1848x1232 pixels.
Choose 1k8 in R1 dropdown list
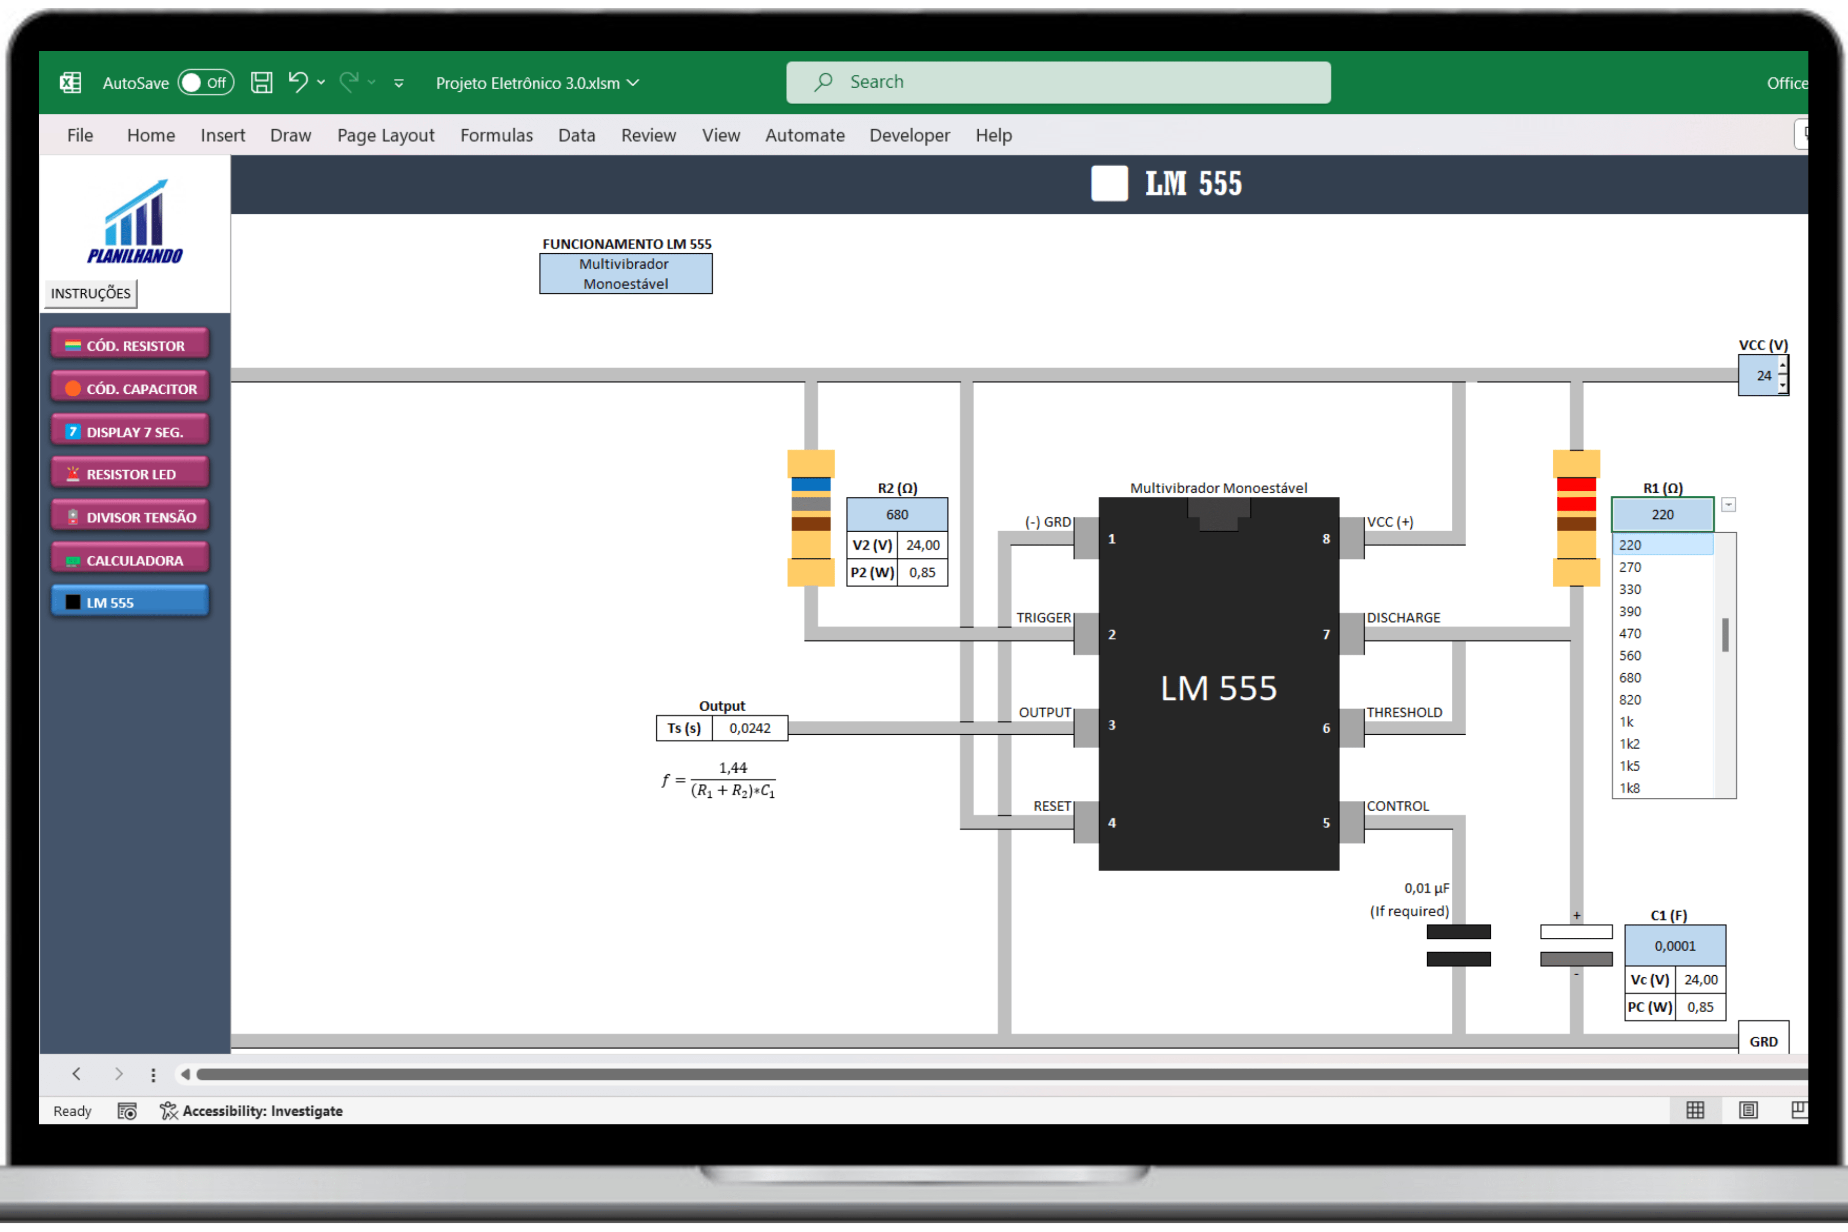pos(1663,787)
